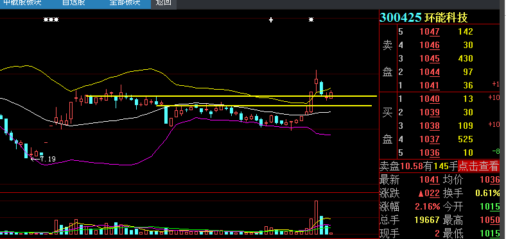Viewport: 506px width, 239px height.
Task: Click the 买盘 buy-side label
Action: point(387,126)
